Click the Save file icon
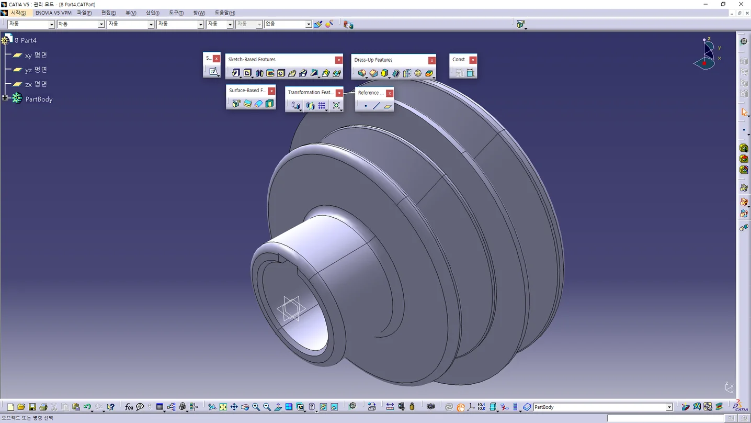The image size is (751, 423). [32, 407]
